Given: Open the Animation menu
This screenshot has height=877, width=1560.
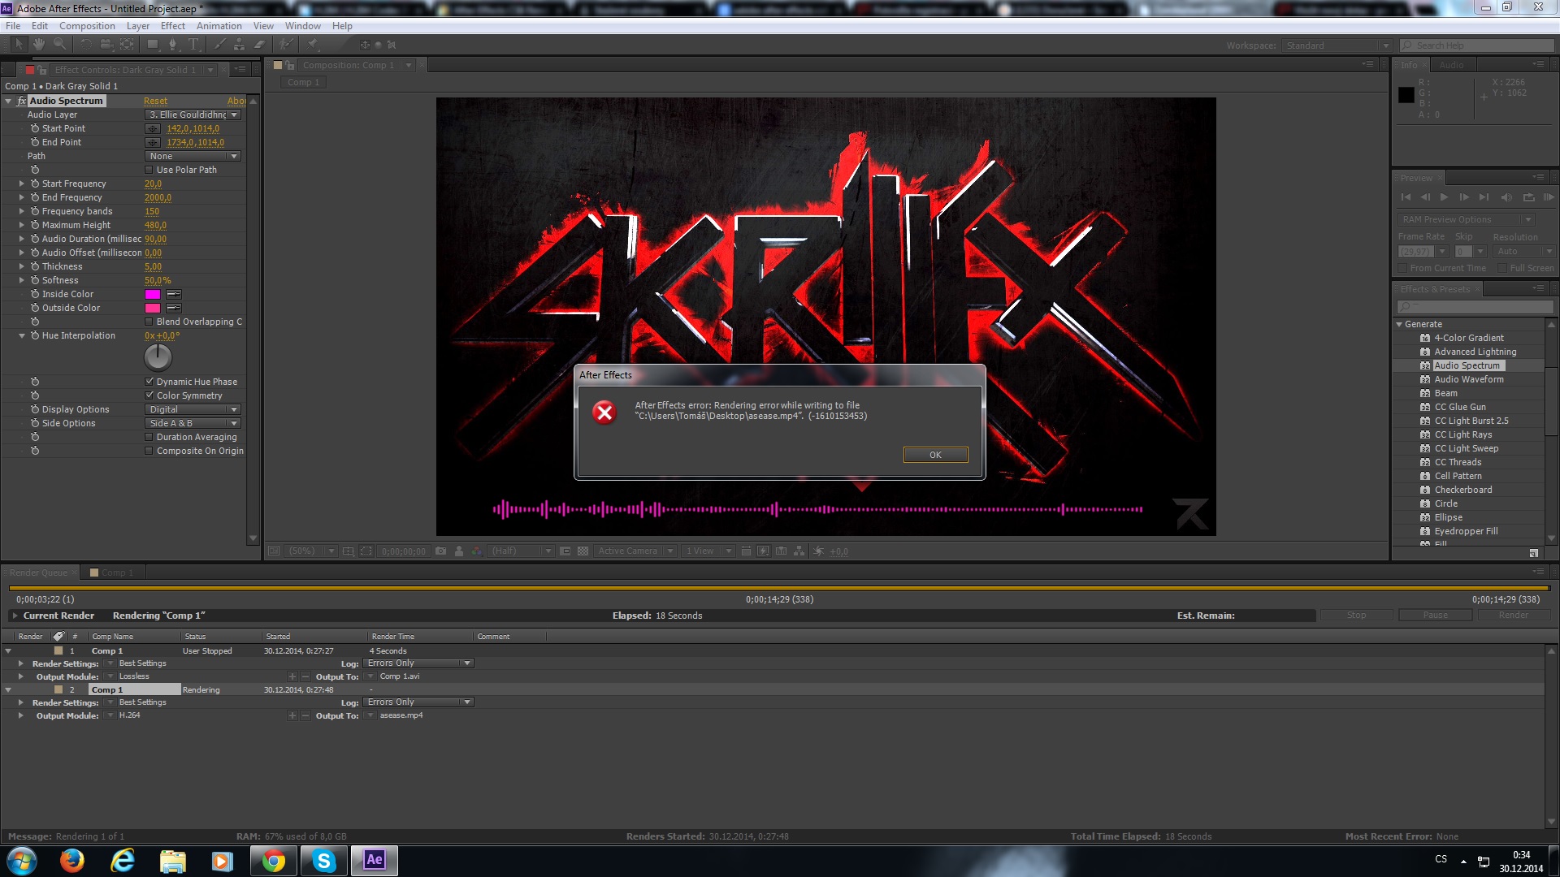Looking at the screenshot, I should tap(219, 26).
